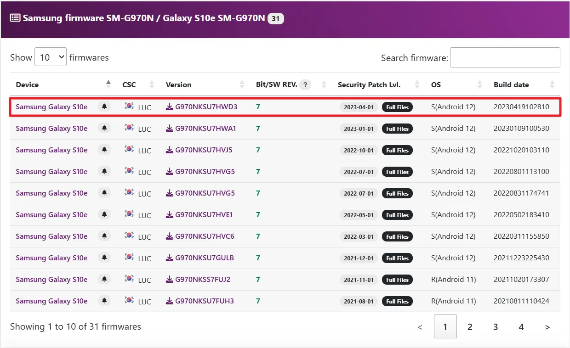
Task: Download firmware G970NKSU7HVJ5
Action: tap(199, 150)
